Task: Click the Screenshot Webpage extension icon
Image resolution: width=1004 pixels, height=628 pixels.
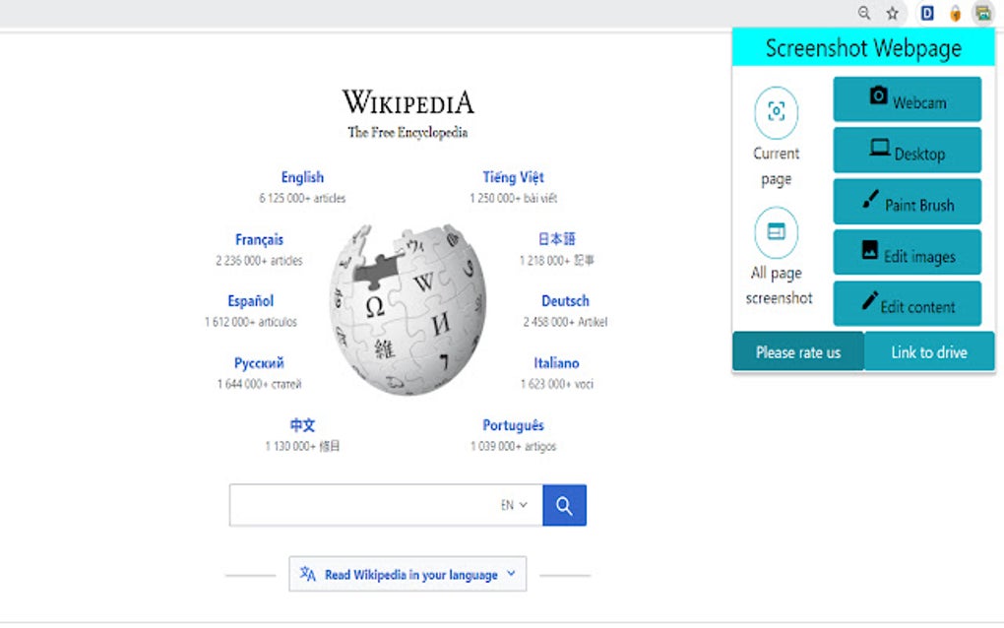Action: (x=983, y=13)
